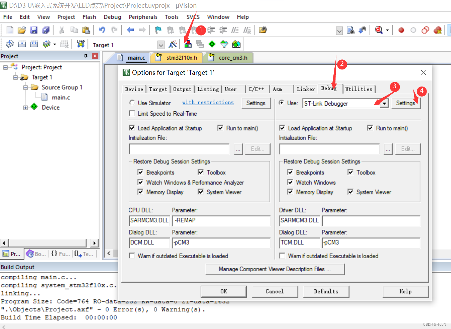
Task: Click the simulator Settings button
Action: click(x=256, y=103)
